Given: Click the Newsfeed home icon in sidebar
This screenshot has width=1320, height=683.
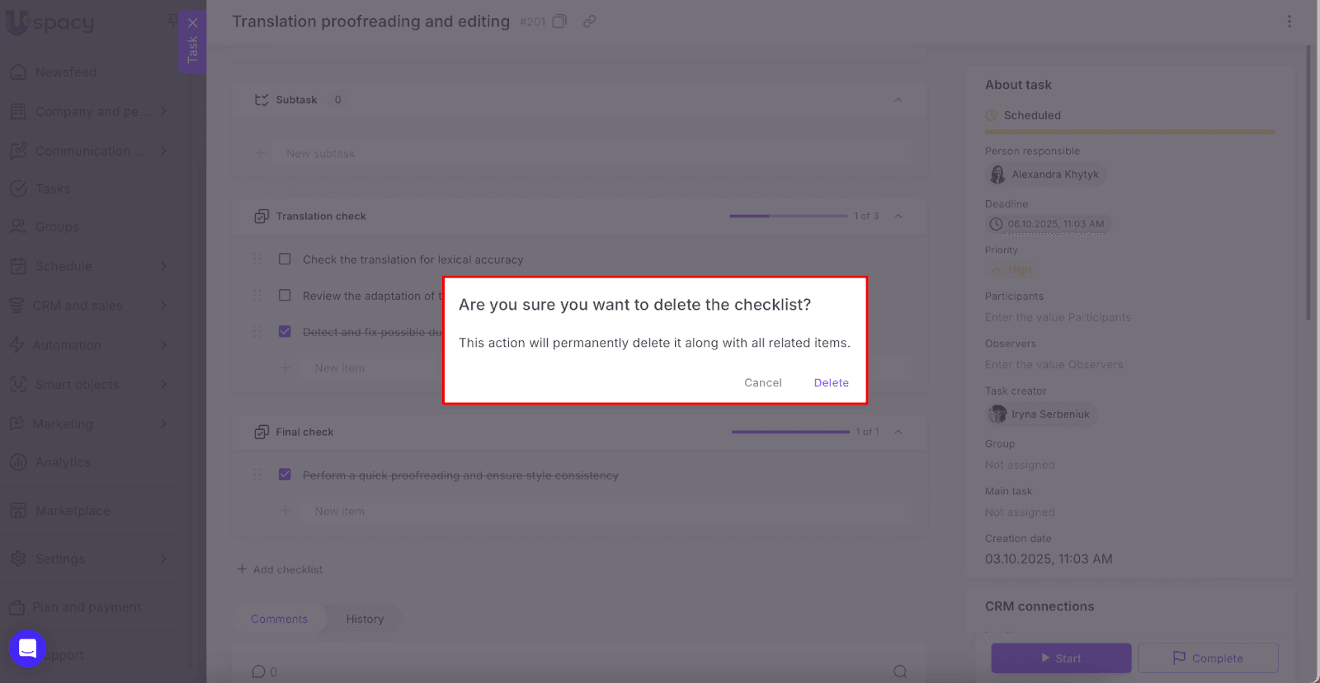Looking at the screenshot, I should (18, 73).
